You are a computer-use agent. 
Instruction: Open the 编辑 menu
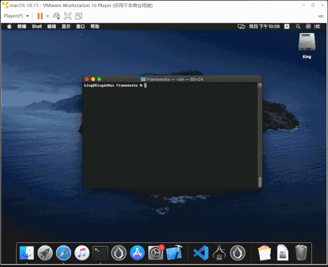pyautogui.click(x=52, y=26)
